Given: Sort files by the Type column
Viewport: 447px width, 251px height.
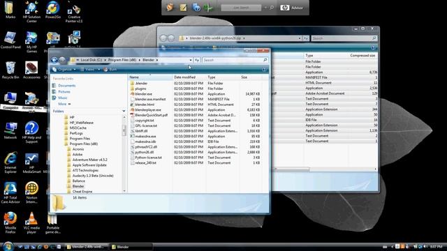Looking at the screenshot, I should pos(223,77).
